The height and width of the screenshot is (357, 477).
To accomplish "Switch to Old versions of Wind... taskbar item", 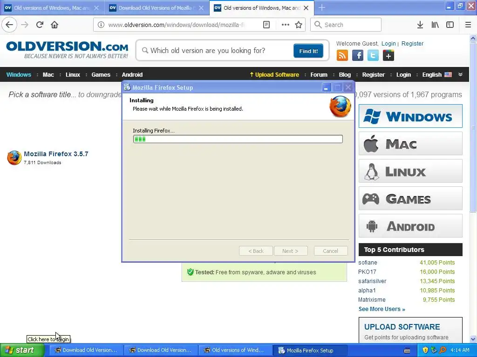I will (x=235, y=350).
